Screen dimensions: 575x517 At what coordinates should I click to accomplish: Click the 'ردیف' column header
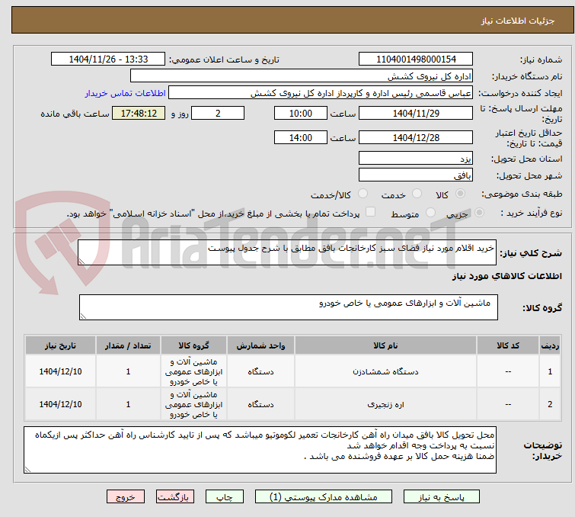[550, 345]
